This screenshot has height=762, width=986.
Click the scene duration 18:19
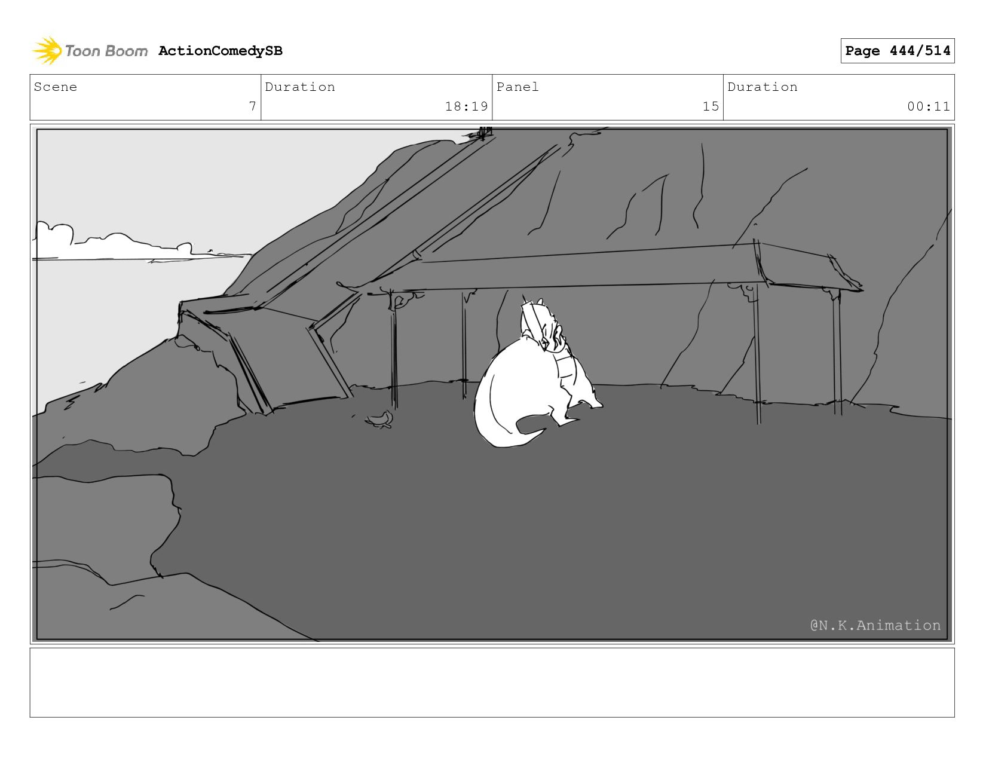467,106
